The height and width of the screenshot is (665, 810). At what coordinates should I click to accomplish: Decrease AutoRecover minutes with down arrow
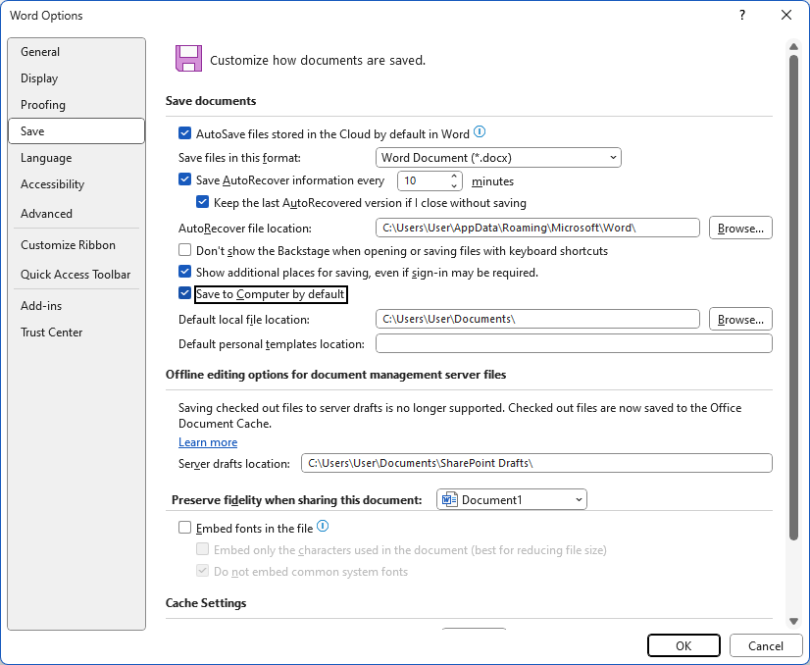(x=454, y=185)
